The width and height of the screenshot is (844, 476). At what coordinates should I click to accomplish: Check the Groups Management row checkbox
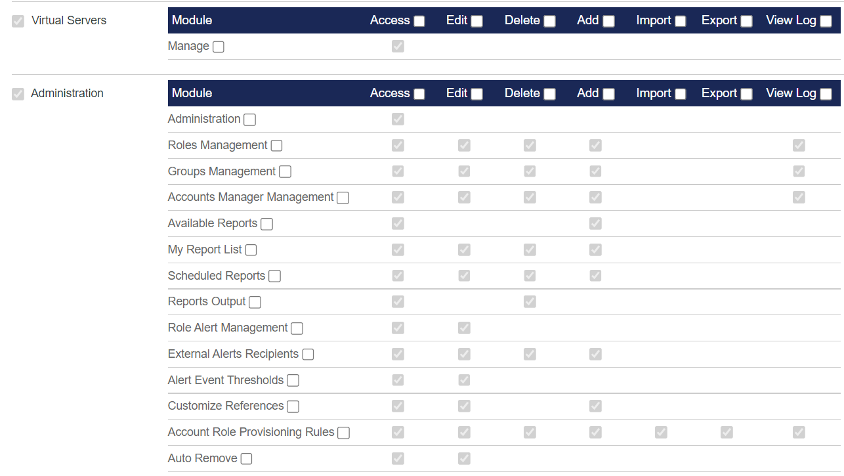285,172
